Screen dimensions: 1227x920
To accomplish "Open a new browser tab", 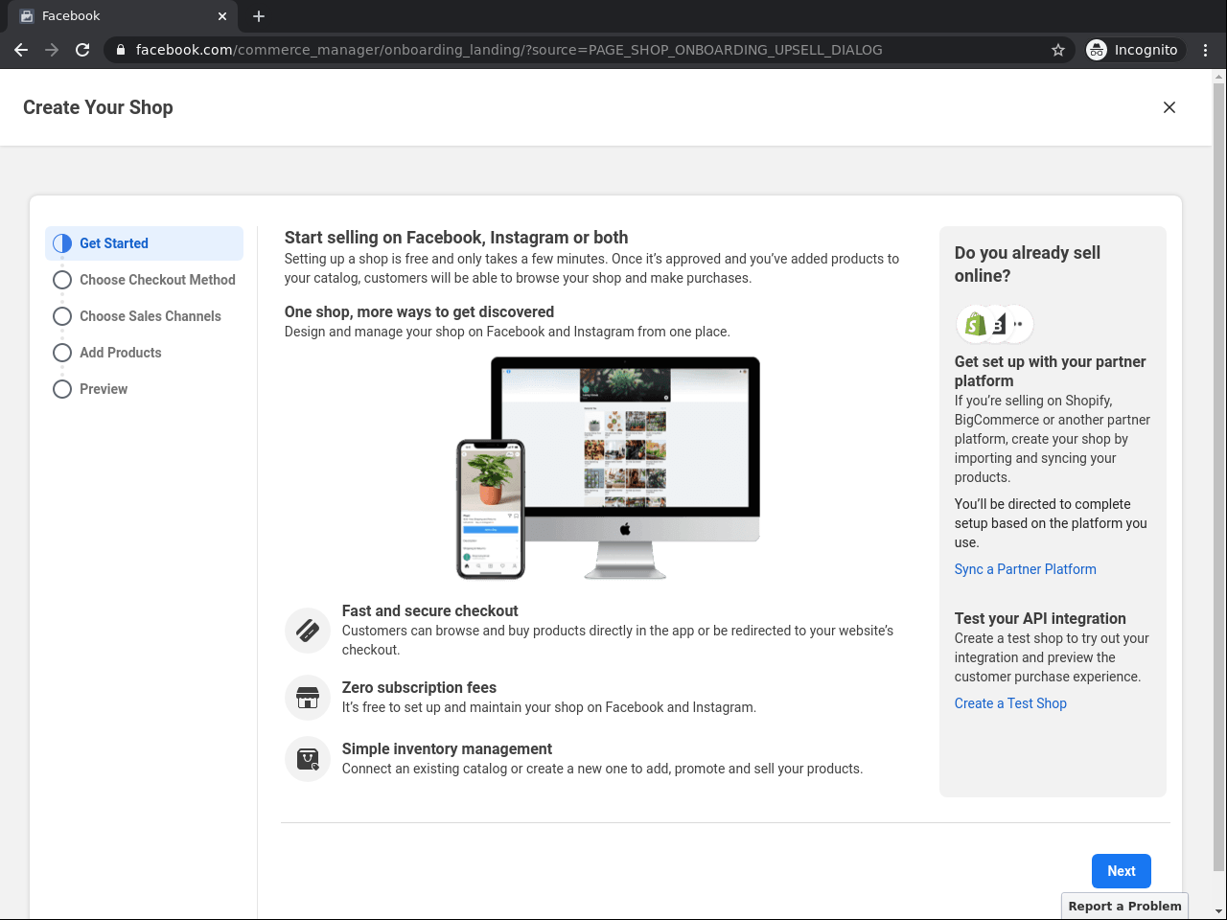I will point(259,16).
